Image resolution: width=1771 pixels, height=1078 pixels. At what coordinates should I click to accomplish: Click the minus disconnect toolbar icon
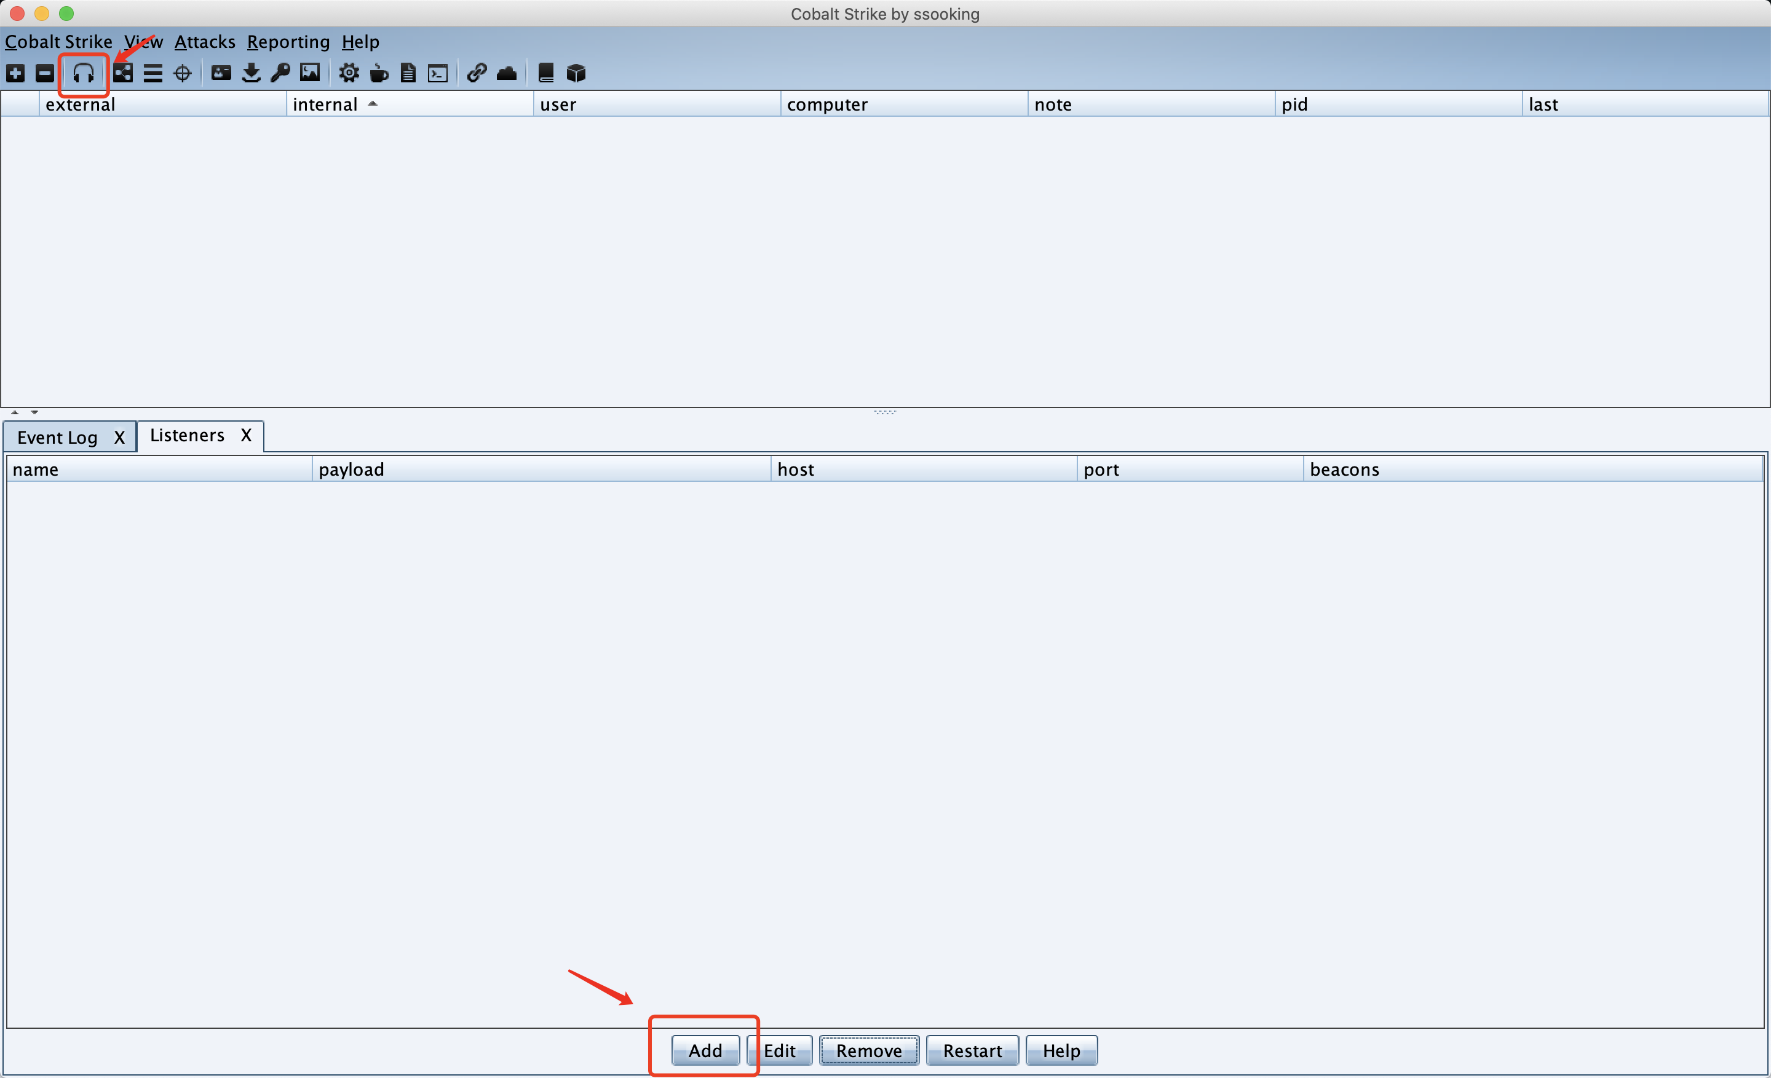click(44, 73)
